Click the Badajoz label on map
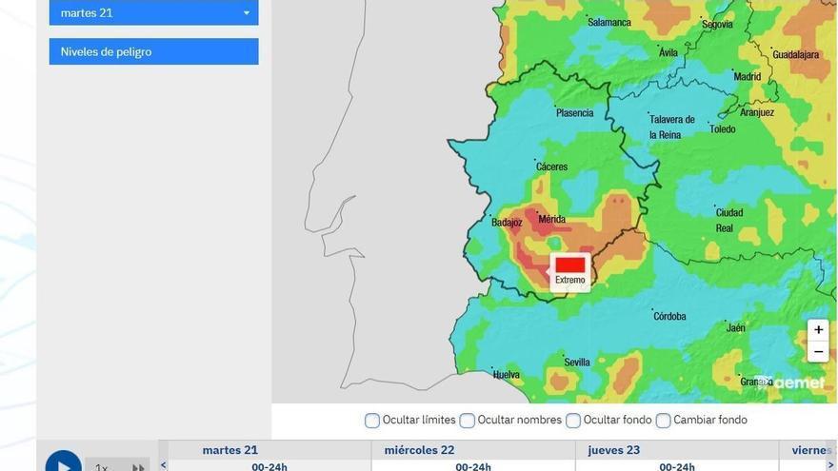Viewport: 838px width, 471px height. point(507,222)
